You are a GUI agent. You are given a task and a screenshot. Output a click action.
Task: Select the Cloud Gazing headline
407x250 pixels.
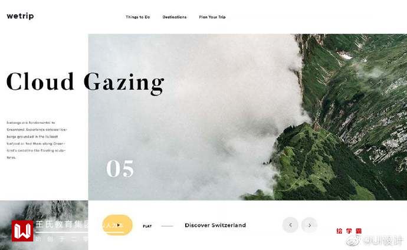click(86, 83)
